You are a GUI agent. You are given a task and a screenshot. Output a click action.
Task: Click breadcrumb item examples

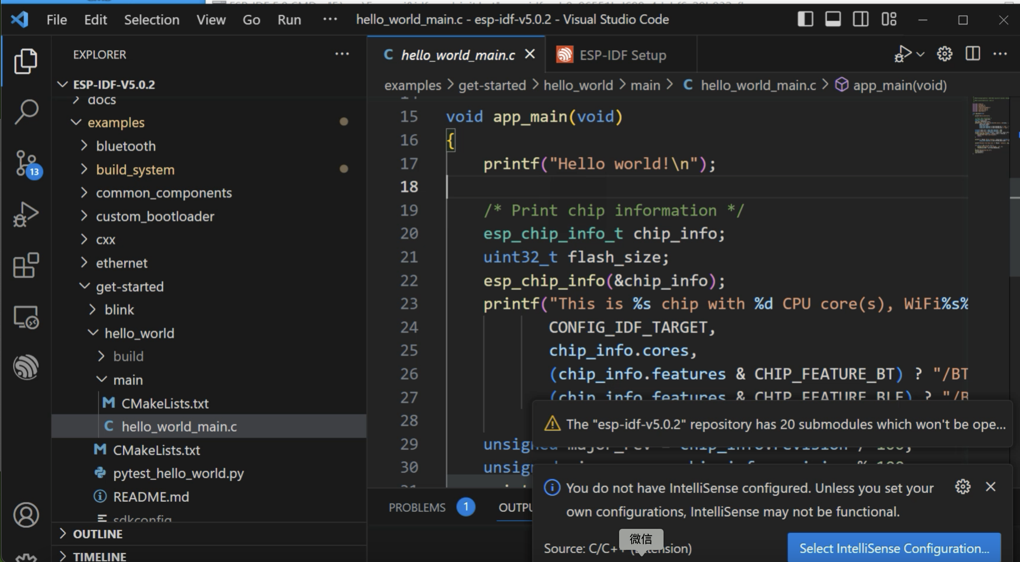click(413, 85)
